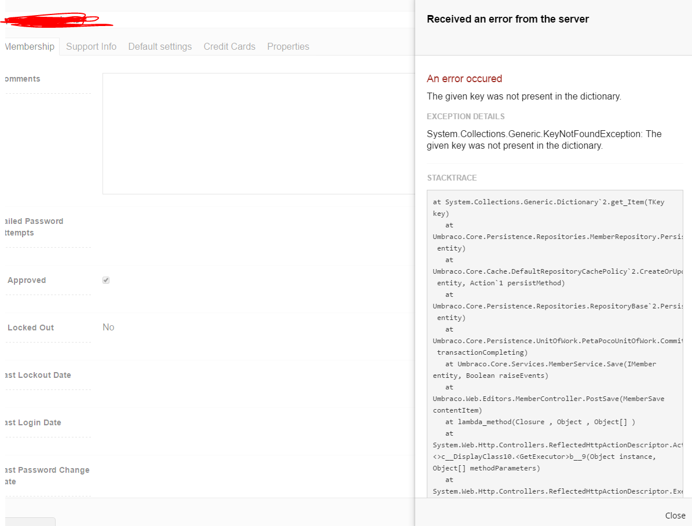The image size is (692, 526).
Task: Go to the Credit Cards tab
Action: pyautogui.click(x=229, y=47)
